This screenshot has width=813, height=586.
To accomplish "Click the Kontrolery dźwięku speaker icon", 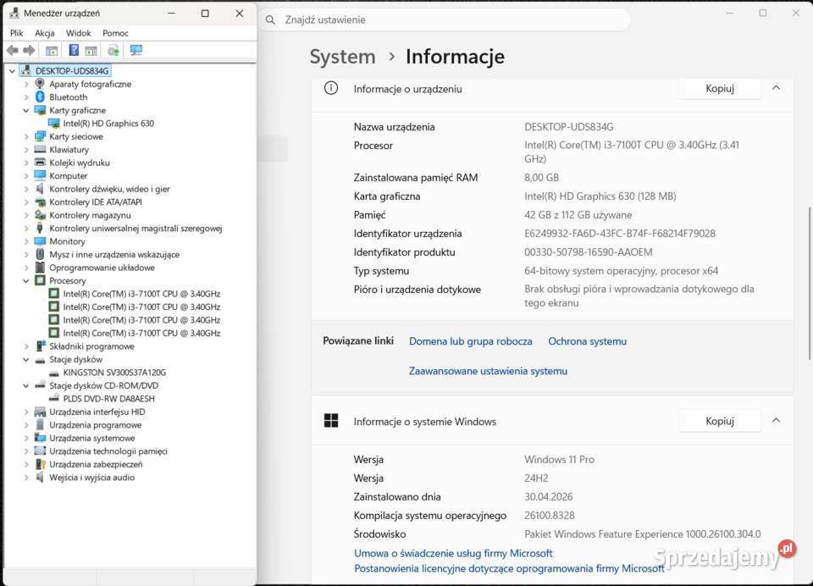I will pos(40,189).
